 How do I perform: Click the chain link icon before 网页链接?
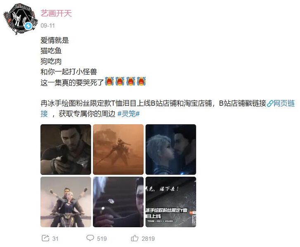click(269, 104)
